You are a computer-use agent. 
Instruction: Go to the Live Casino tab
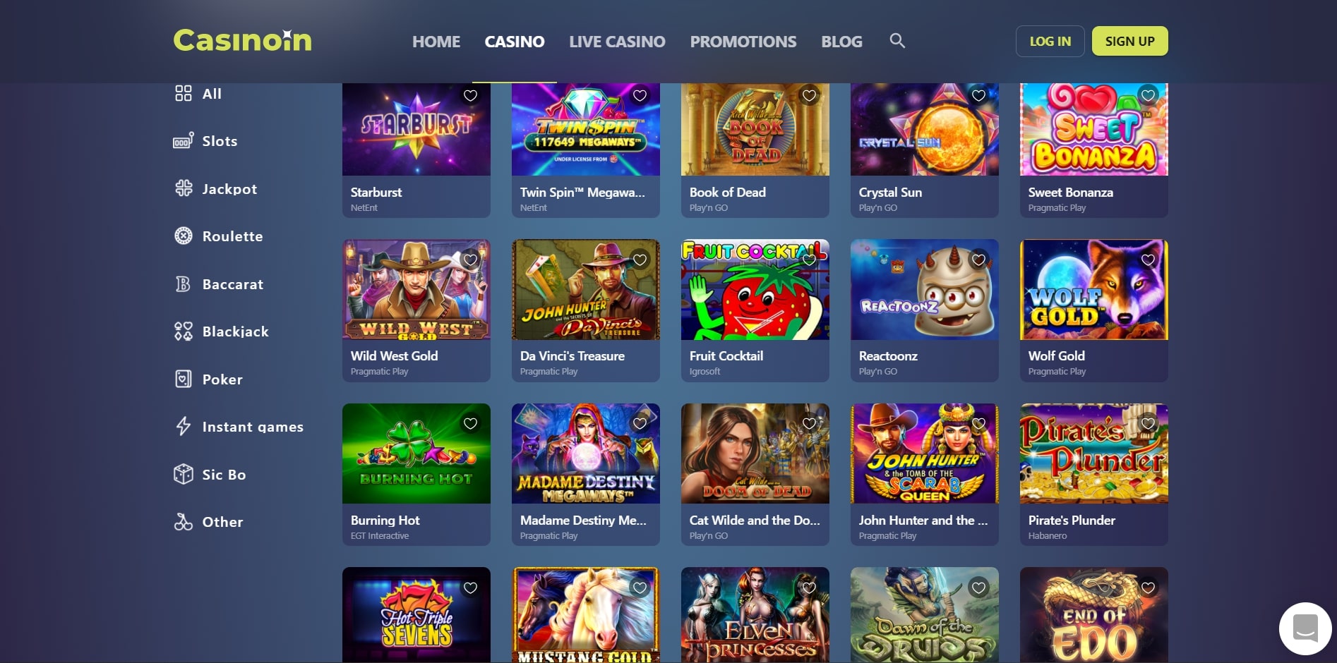(617, 42)
